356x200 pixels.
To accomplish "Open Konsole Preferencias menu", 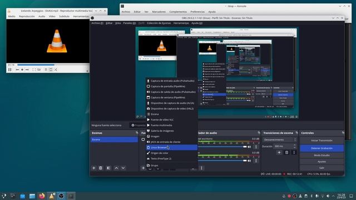I will (197, 12).
